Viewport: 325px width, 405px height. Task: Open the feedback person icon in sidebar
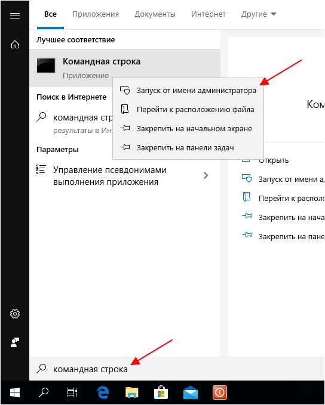point(15,342)
